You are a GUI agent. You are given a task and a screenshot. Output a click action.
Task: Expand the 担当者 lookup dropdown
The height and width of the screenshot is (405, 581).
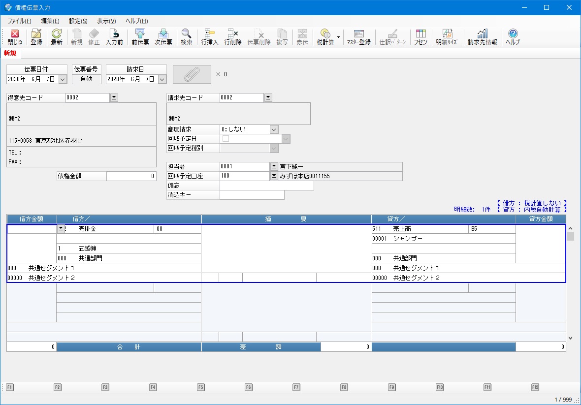click(274, 167)
